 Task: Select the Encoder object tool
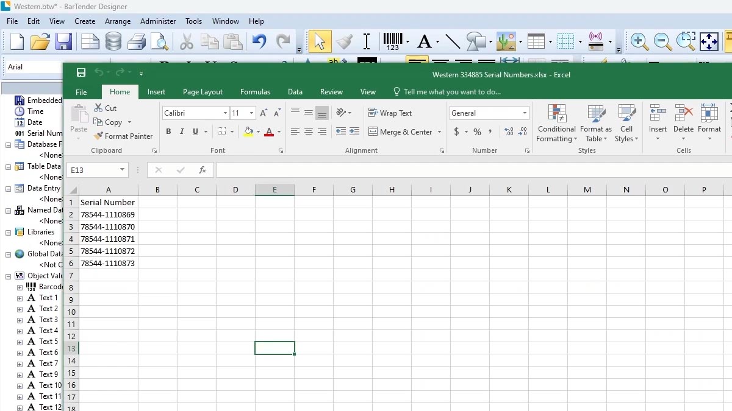coord(595,41)
